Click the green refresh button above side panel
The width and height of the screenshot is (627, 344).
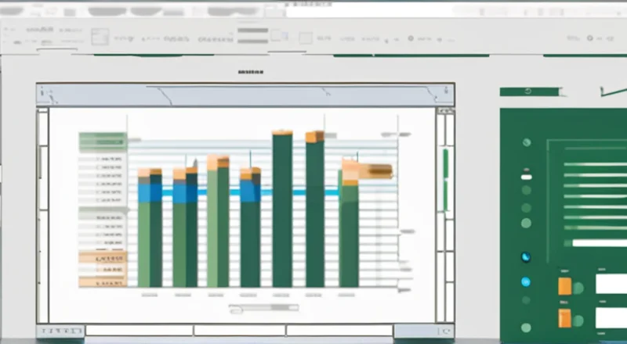[530, 91]
